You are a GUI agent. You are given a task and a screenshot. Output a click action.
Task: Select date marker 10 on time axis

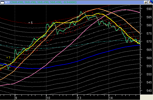tap(48, 98)
